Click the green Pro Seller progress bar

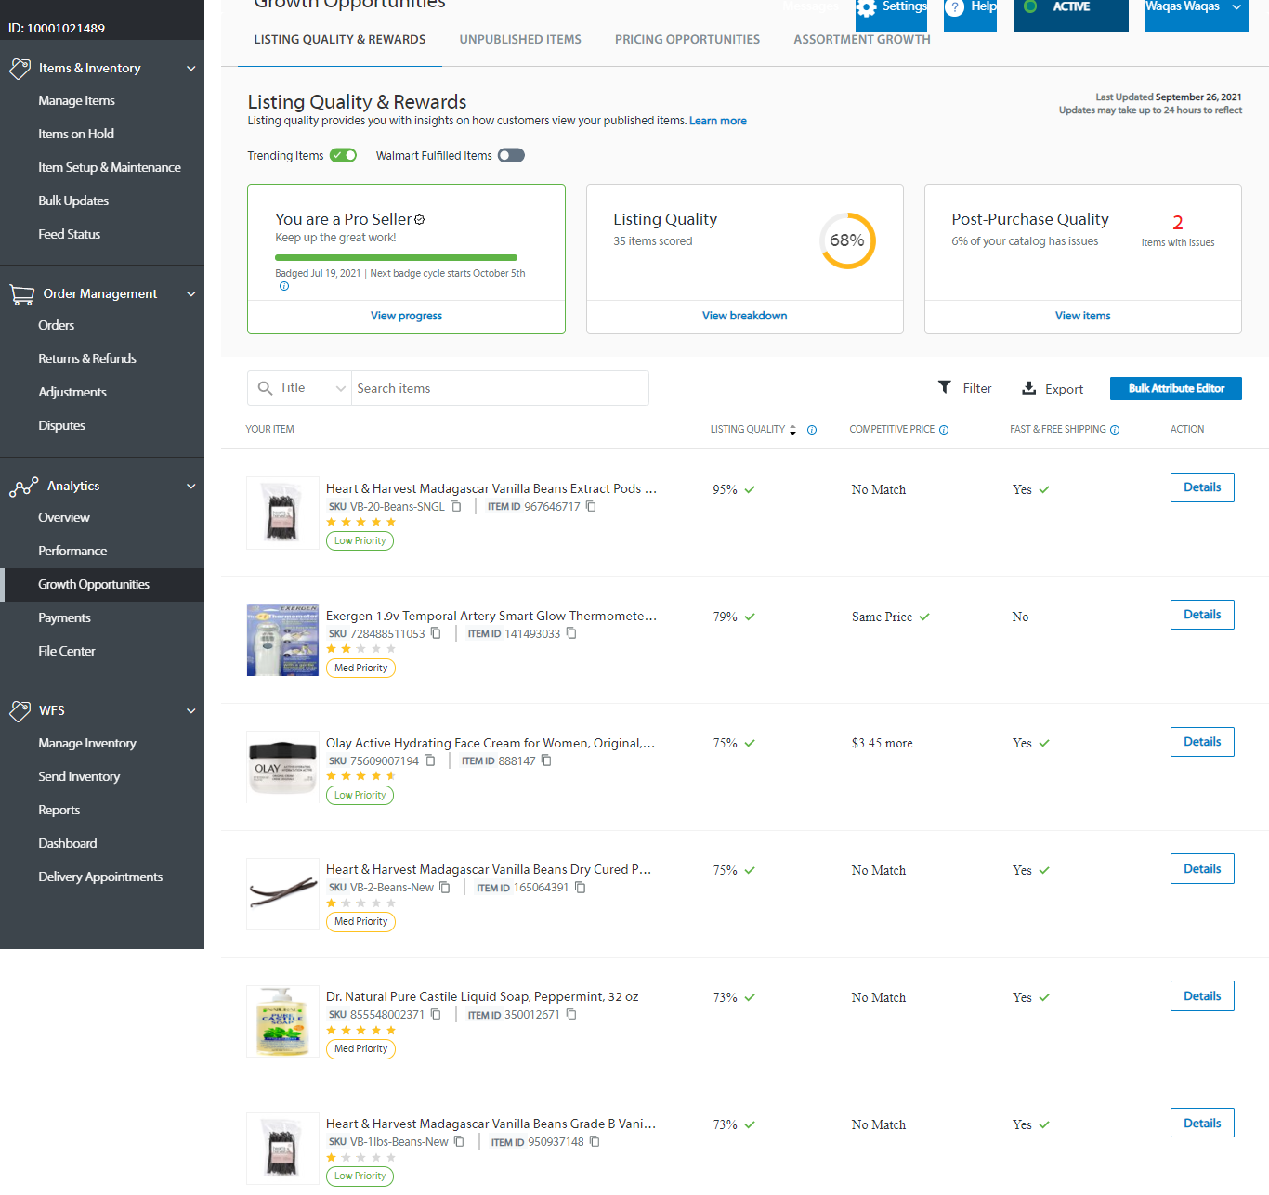tap(396, 258)
